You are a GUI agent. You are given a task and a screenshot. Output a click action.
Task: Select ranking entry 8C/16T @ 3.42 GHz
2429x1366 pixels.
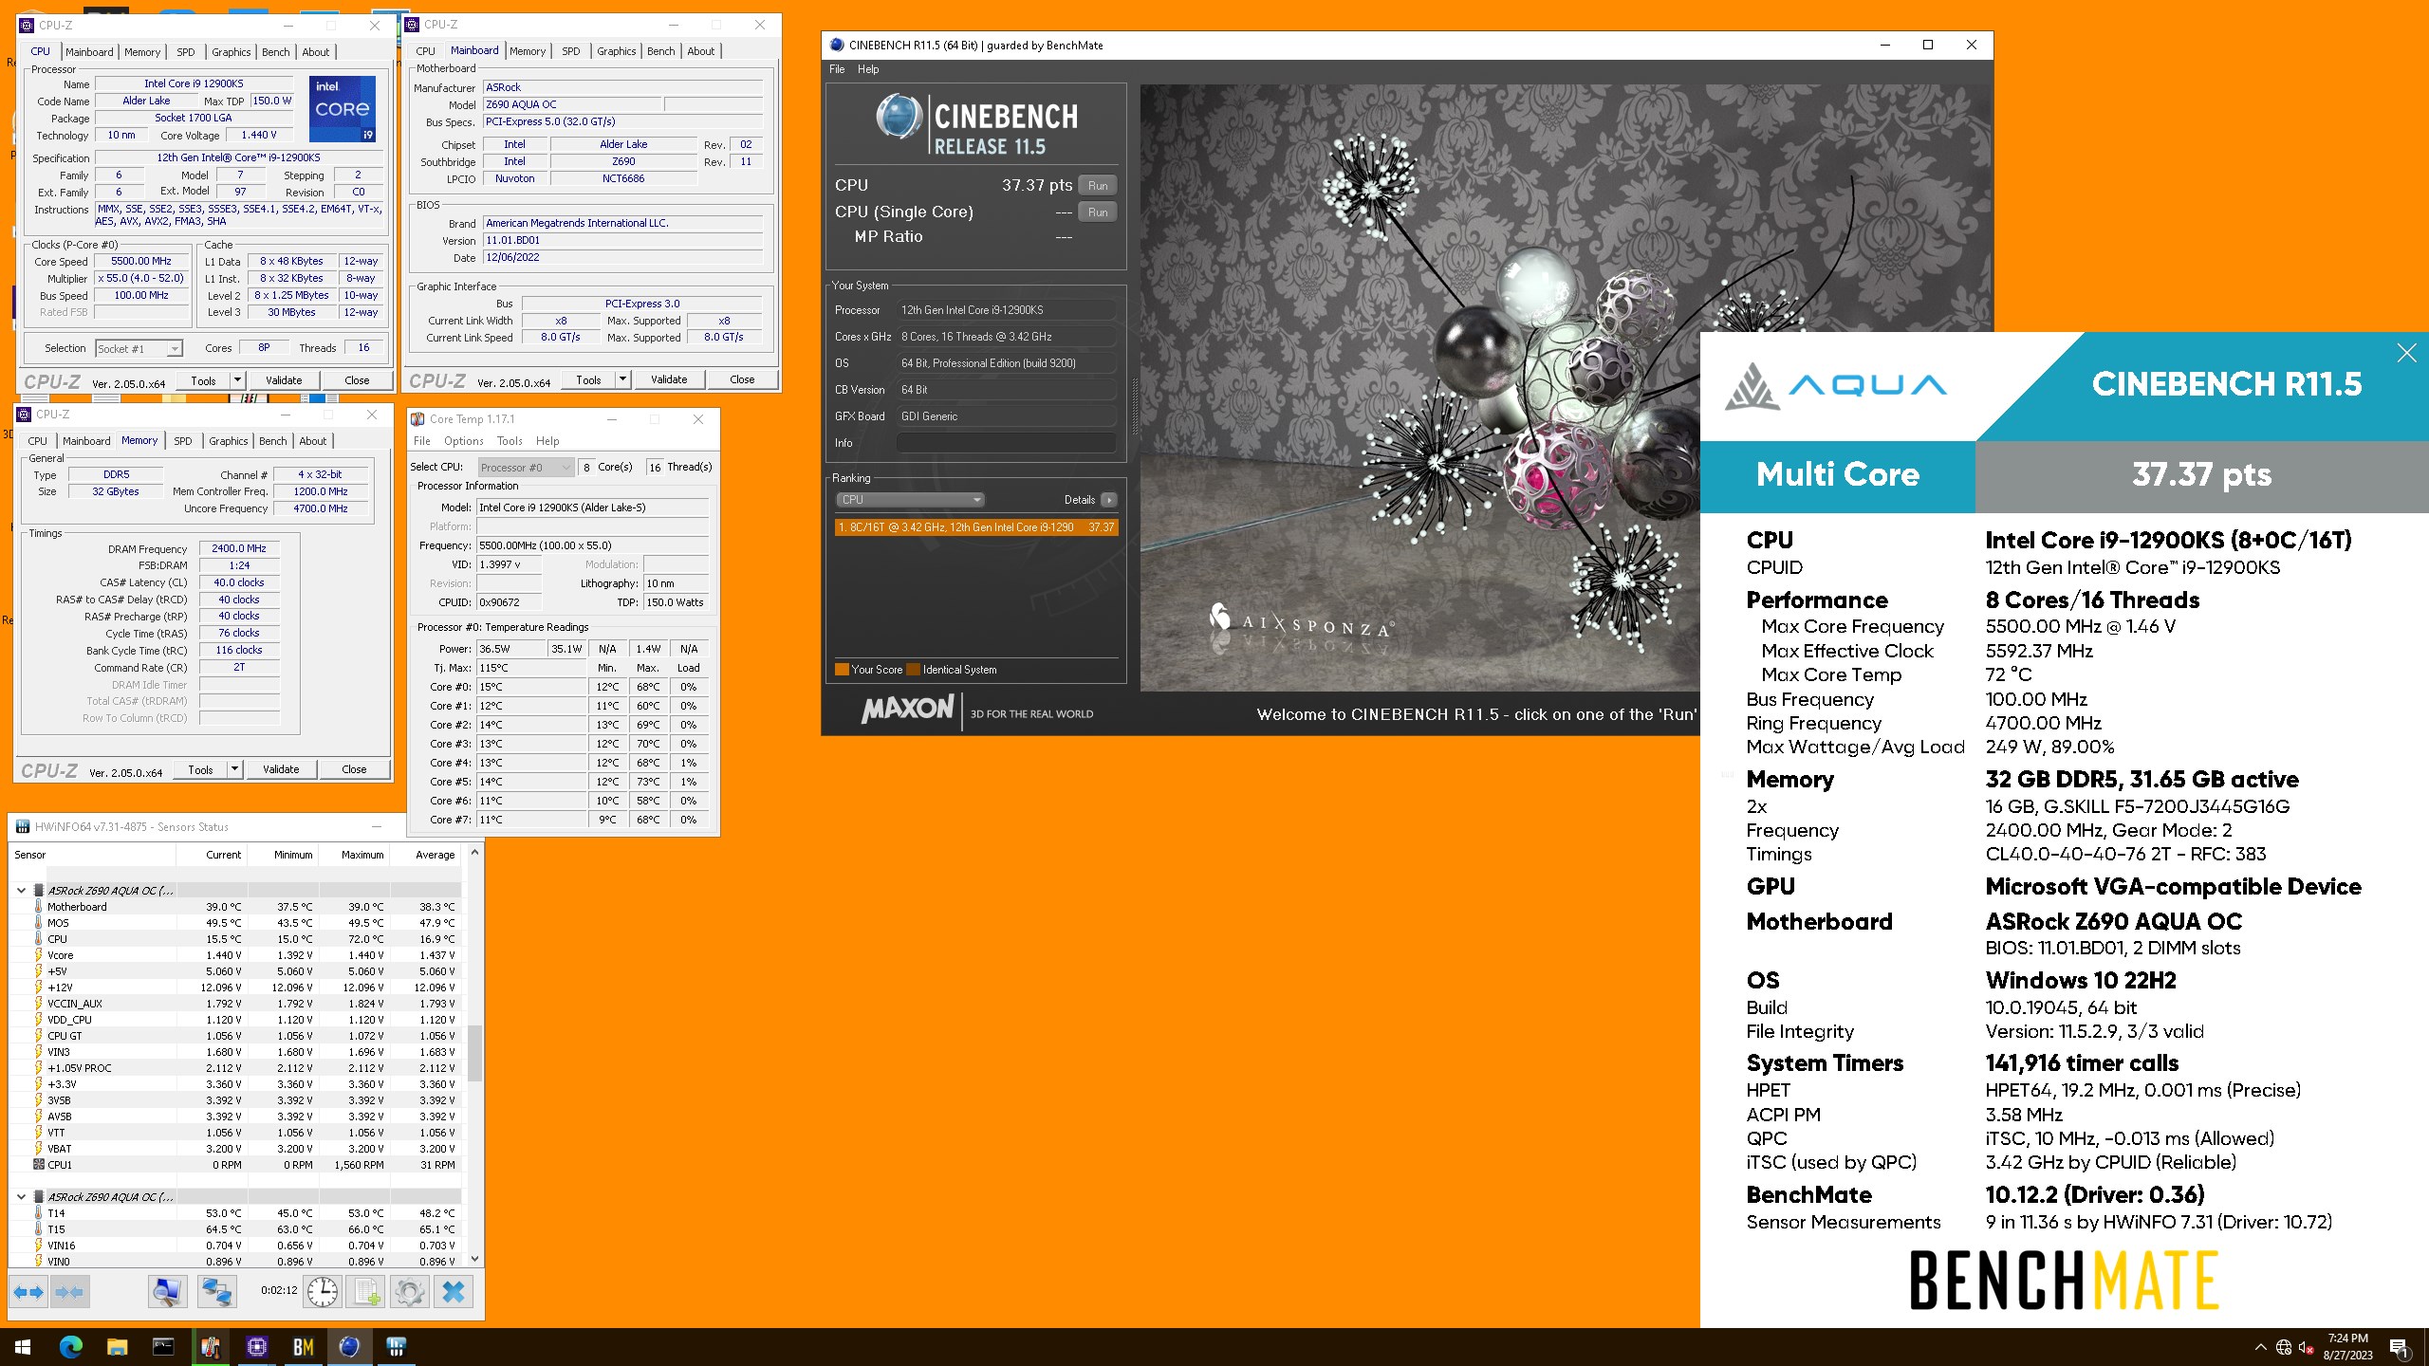(976, 527)
